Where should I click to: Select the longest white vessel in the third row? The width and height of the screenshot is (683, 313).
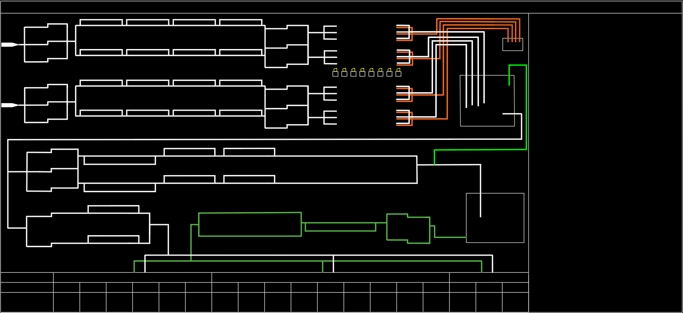(248, 169)
